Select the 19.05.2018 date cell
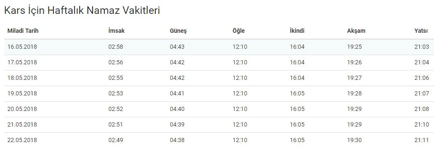434x153 pixels. tap(22, 93)
